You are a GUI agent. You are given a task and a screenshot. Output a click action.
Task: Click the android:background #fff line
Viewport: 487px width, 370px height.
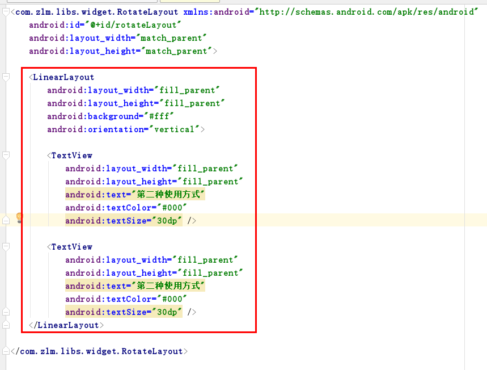tap(110, 116)
